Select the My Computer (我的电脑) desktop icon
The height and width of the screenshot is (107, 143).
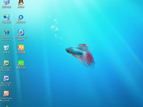tap(7, 2)
